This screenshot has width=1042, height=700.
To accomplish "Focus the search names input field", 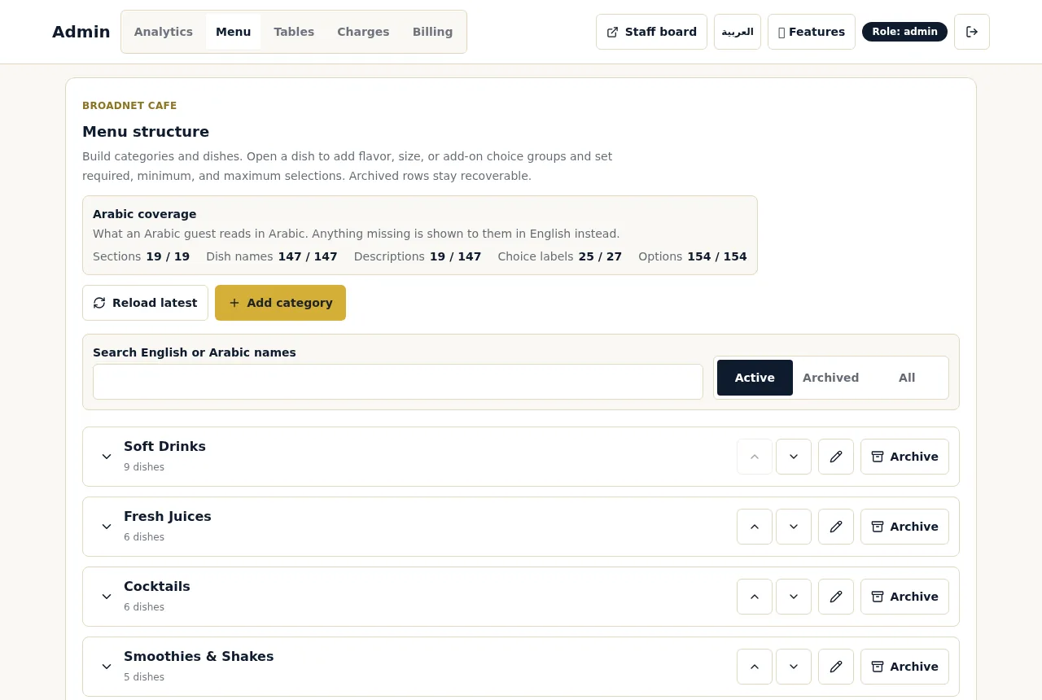I will 398,382.
